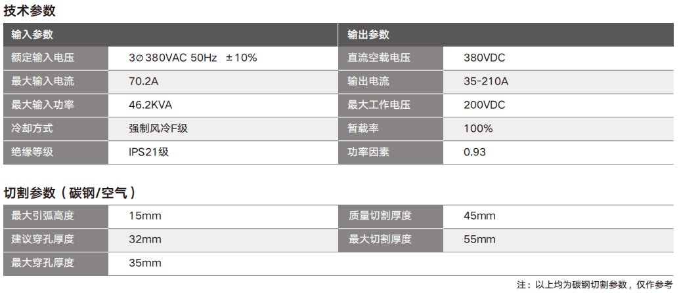Select the 冷却方式 label cell
This screenshot has height=293, width=679.
point(32,128)
